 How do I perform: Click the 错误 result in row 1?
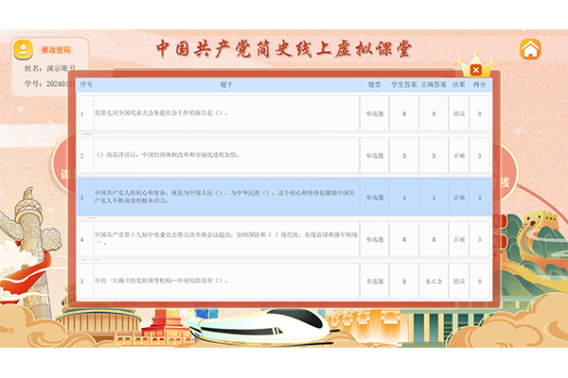pyautogui.click(x=458, y=113)
